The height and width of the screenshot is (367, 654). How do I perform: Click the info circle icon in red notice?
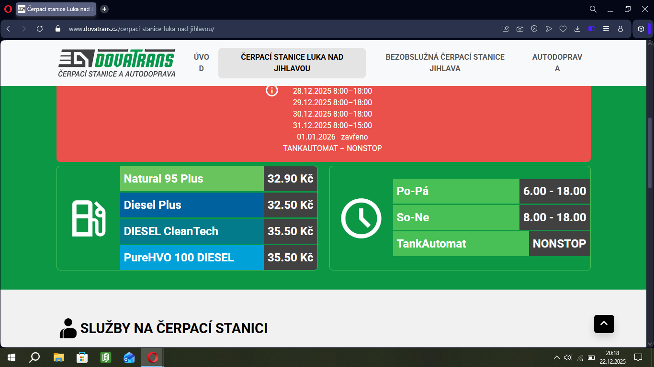pos(272,90)
